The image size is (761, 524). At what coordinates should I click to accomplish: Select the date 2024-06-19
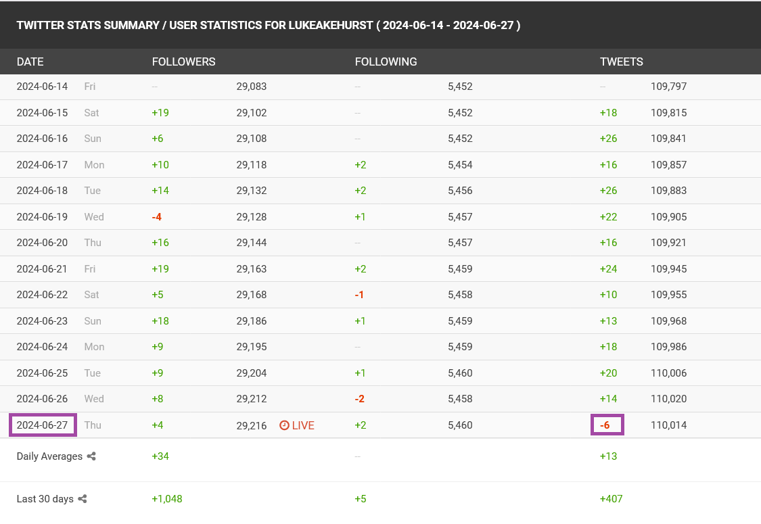[42, 216]
